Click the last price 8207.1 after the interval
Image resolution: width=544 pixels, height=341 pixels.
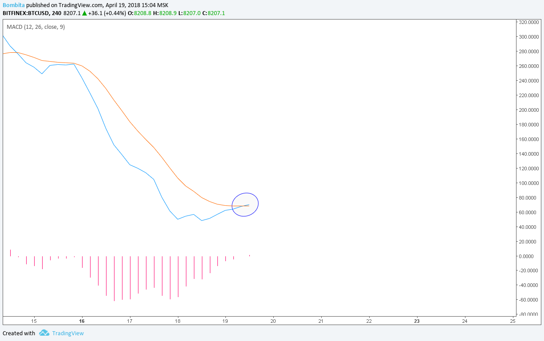tap(72, 13)
